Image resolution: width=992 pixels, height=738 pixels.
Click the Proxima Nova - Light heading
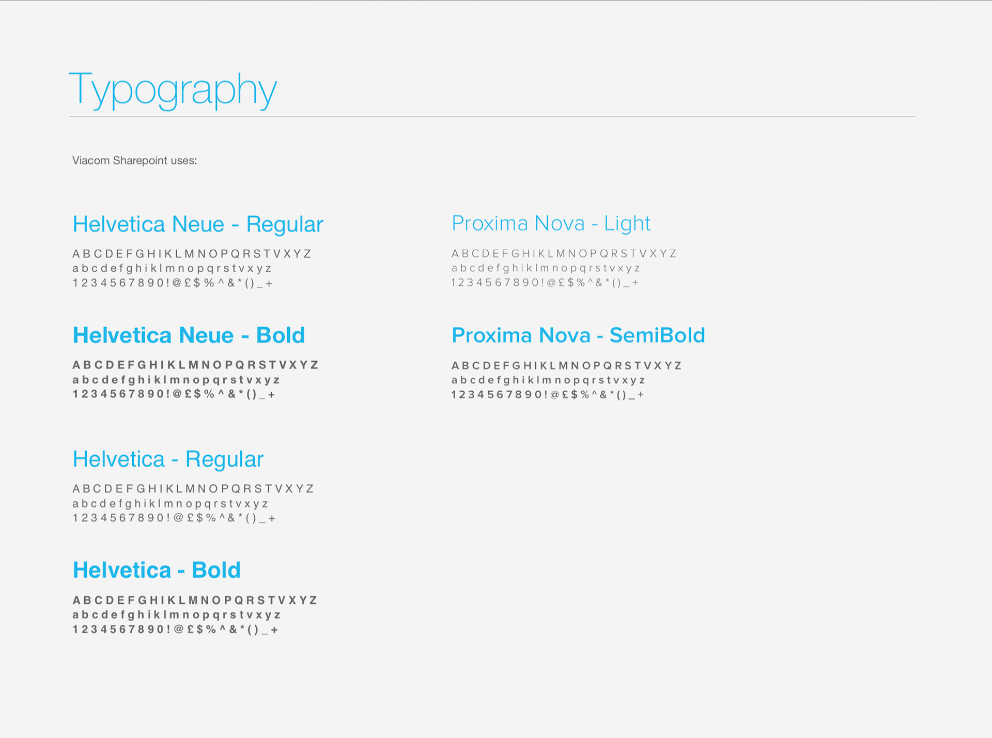pyautogui.click(x=551, y=224)
